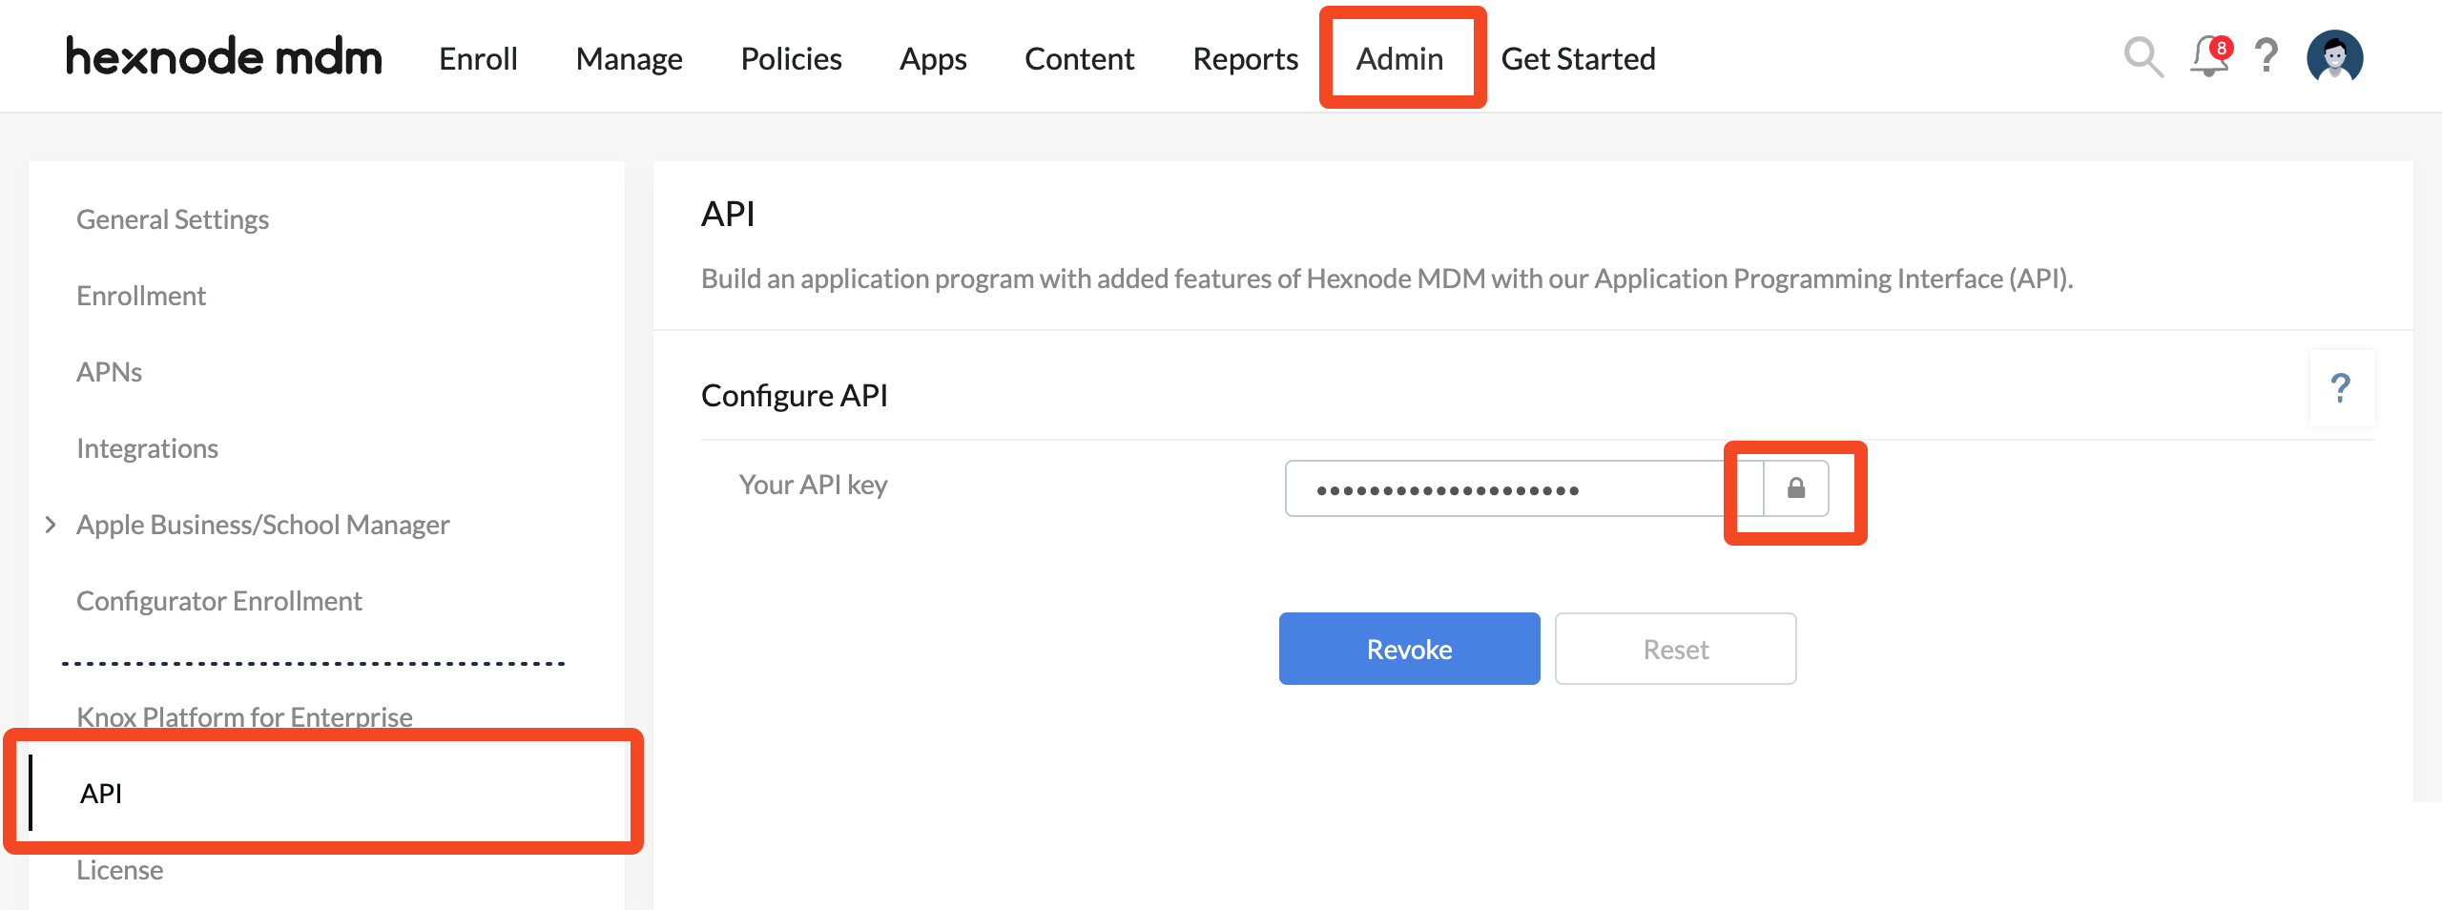Go to Get Started tab
Screen dimensions: 2442x910
pos(1578,59)
